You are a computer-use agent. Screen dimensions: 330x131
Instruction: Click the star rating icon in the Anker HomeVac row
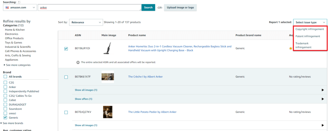[x=291, y=48]
